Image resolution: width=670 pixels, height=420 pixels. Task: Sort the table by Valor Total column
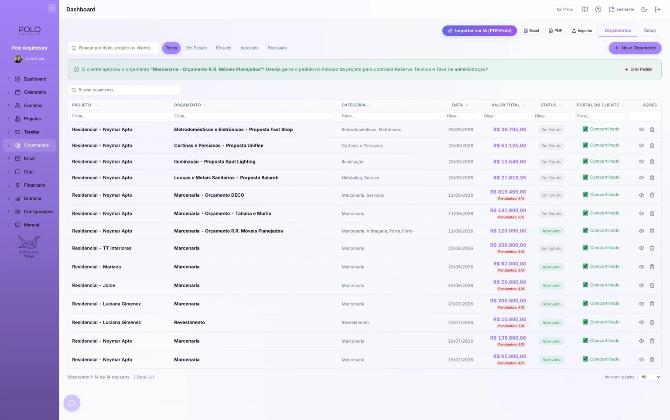tap(508, 105)
